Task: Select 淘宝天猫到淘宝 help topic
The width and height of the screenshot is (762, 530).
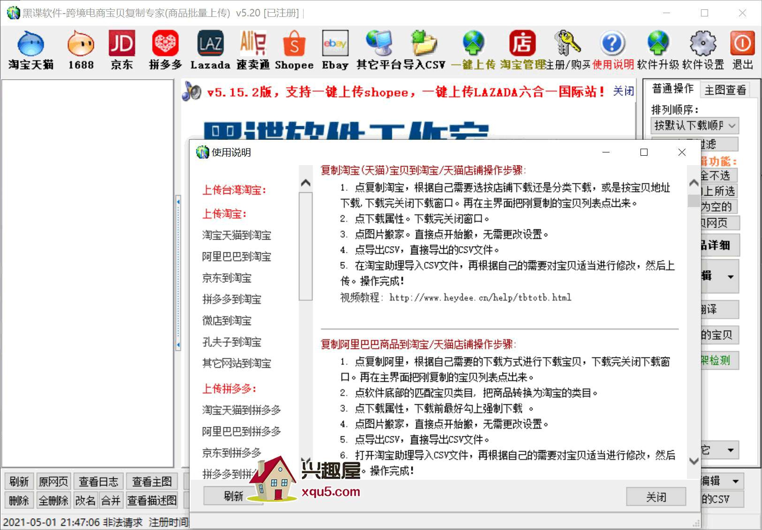Action: coord(236,235)
